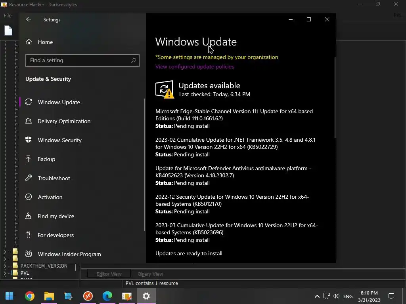Open For developers settings

pos(56,235)
